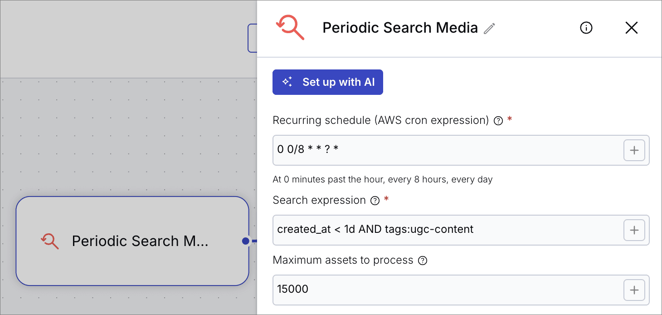Click the node's blue output connector dot

pyautogui.click(x=245, y=241)
